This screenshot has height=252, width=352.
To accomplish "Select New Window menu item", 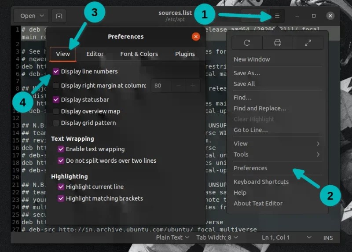I will pyautogui.click(x=277, y=59).
